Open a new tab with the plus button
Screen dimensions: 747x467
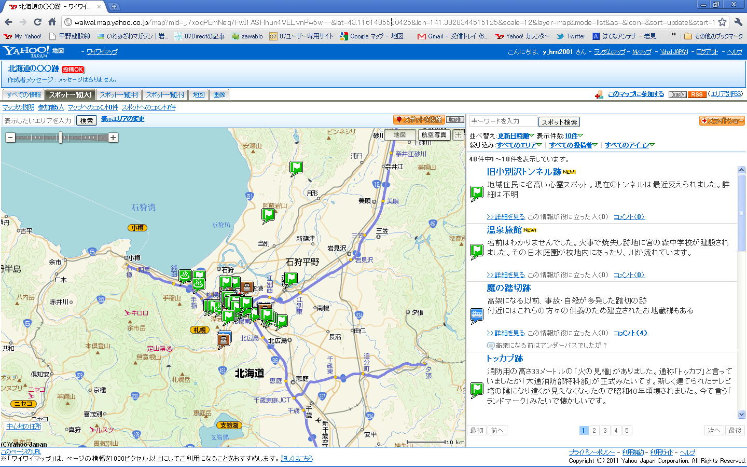pyautogui.click(x=114, y=7)
